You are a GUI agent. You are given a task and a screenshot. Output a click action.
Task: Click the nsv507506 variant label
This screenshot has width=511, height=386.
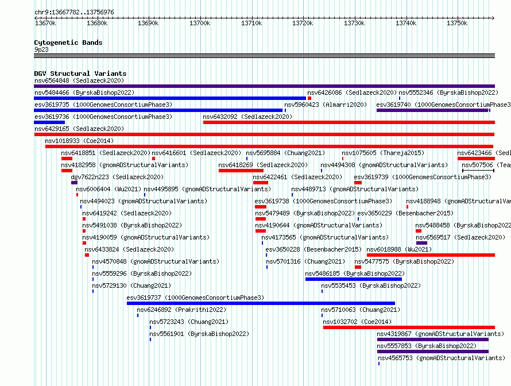[x=486, y=165]
